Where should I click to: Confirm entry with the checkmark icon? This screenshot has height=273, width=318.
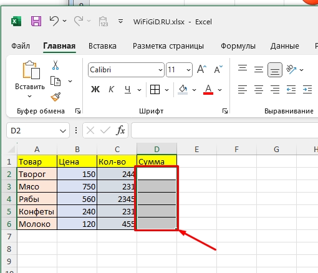tap(105, 131)
